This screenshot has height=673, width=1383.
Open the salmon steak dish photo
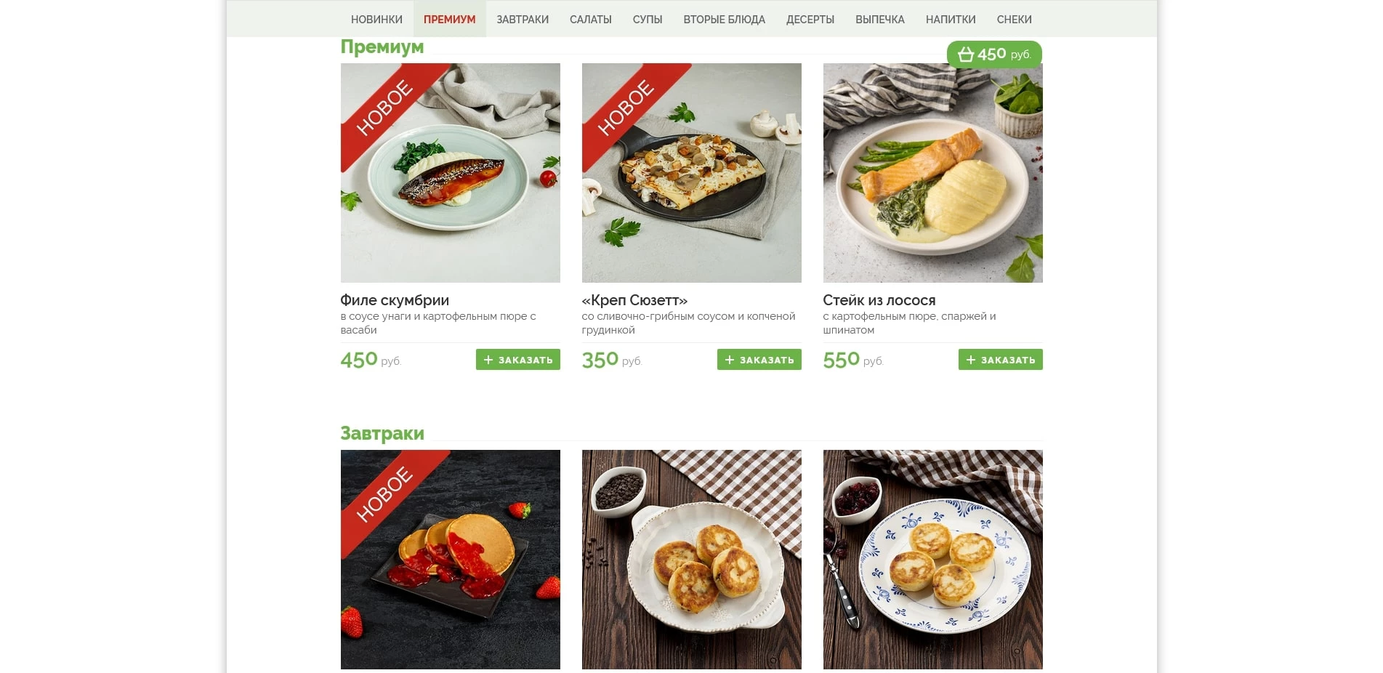[933, 173]
